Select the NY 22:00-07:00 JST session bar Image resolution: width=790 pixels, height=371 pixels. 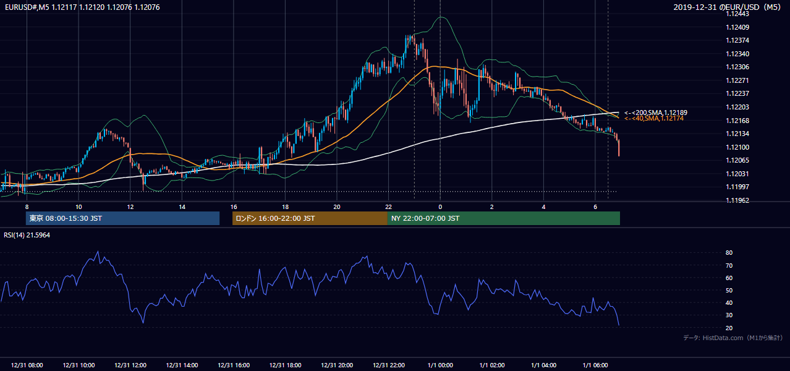504,218
